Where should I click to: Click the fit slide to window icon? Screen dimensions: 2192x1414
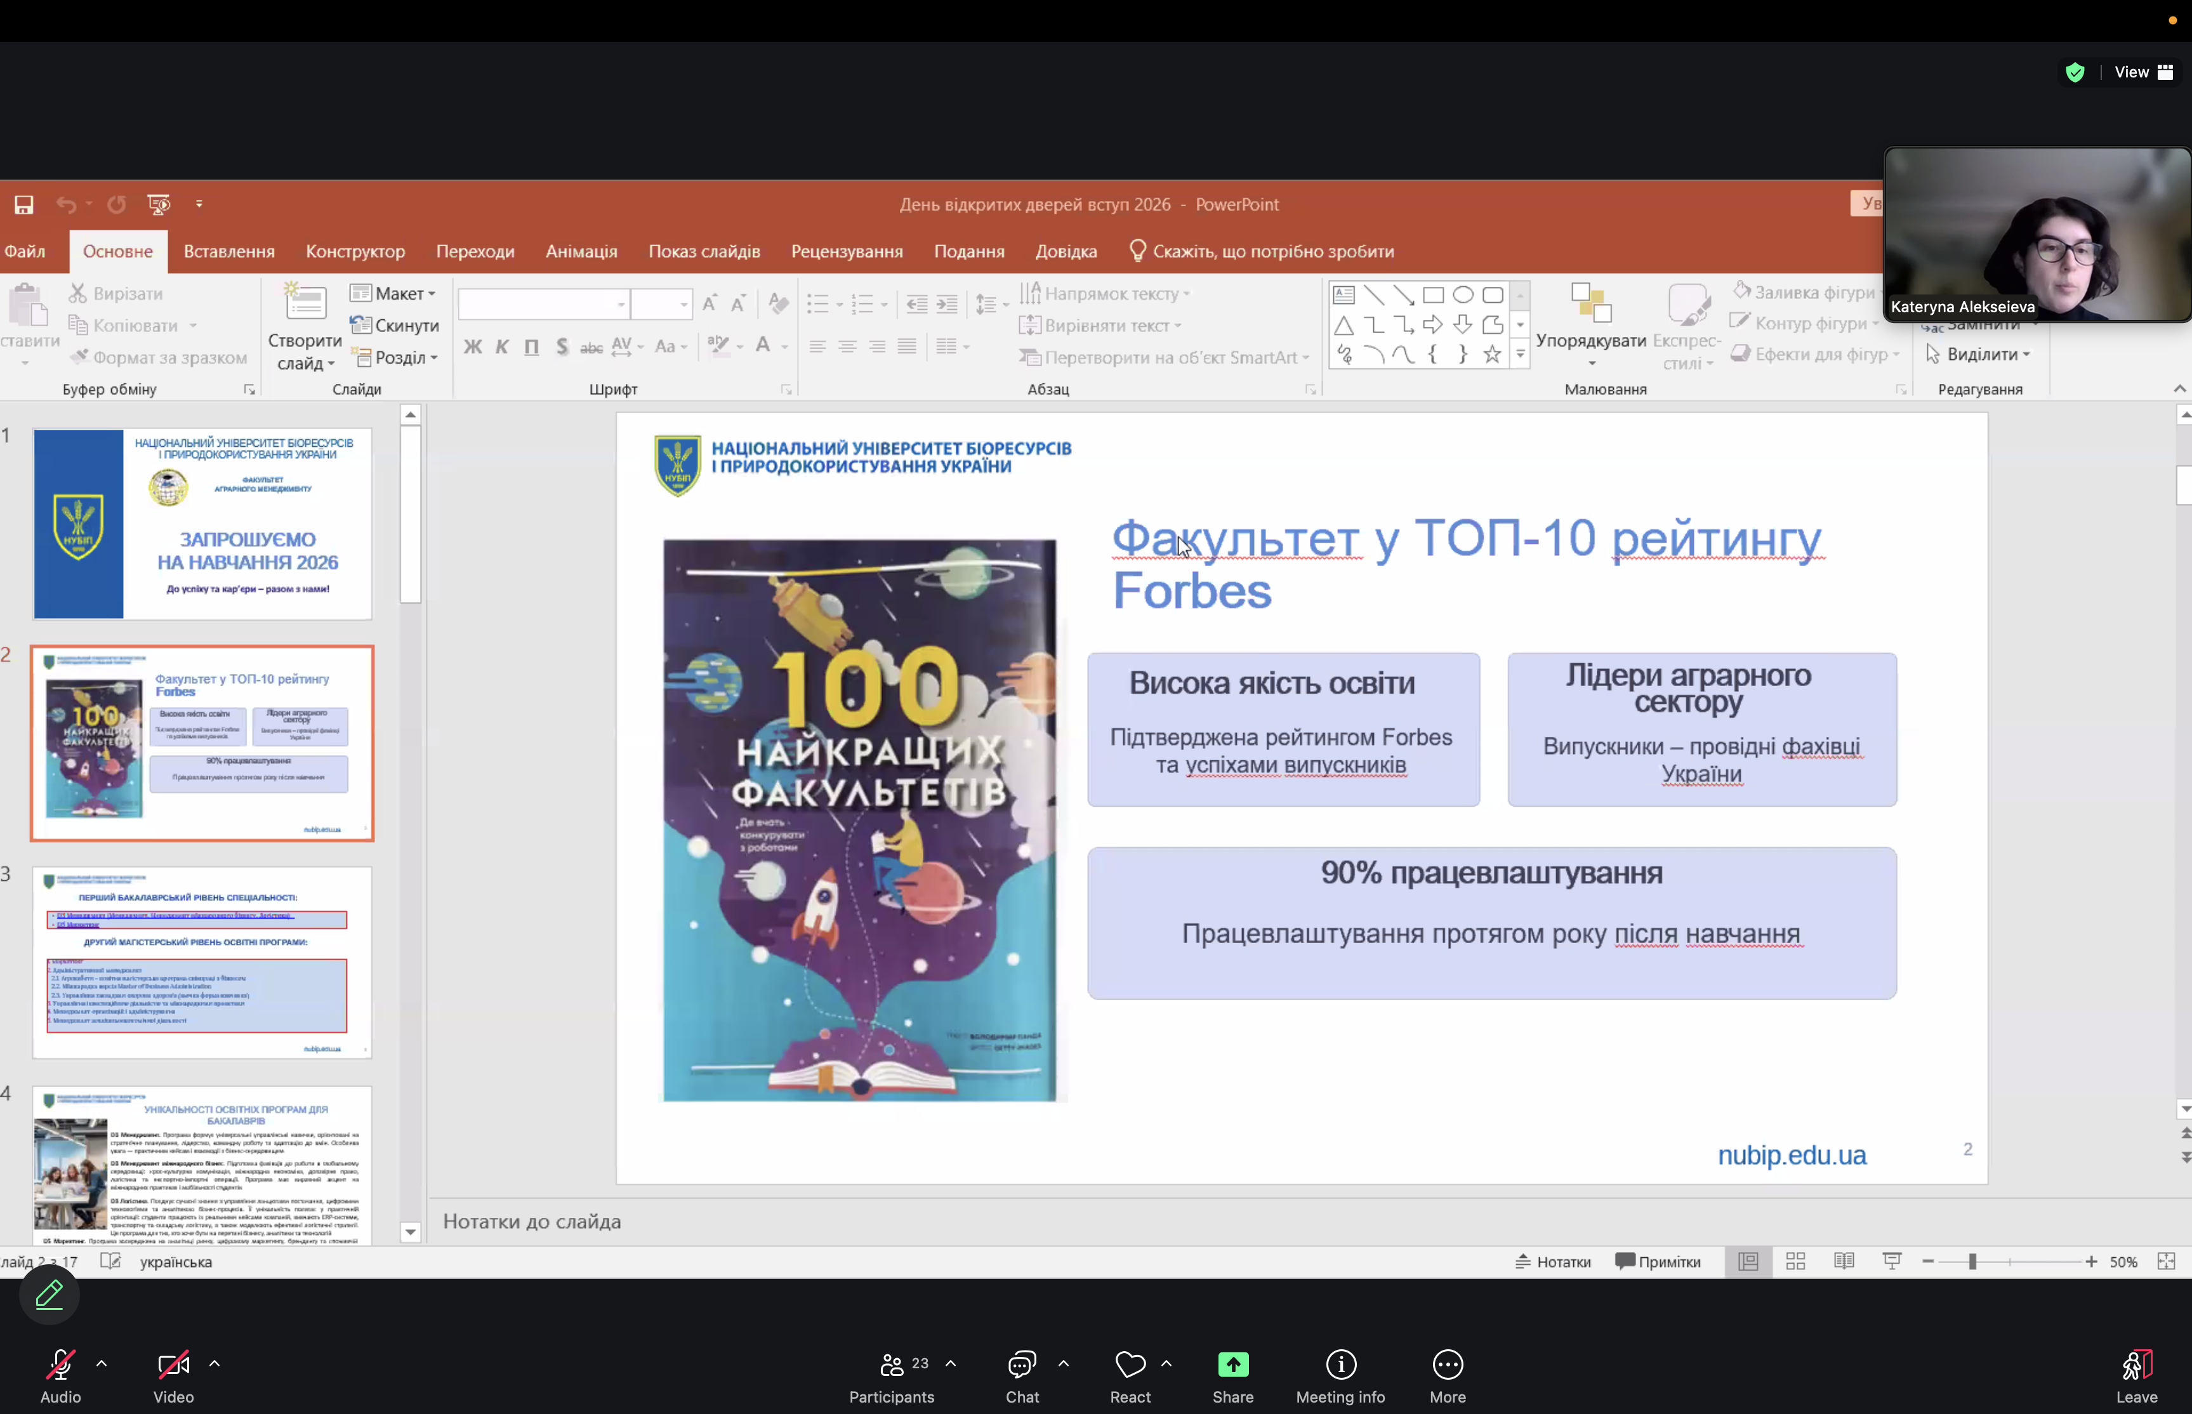(2167, 1262)
